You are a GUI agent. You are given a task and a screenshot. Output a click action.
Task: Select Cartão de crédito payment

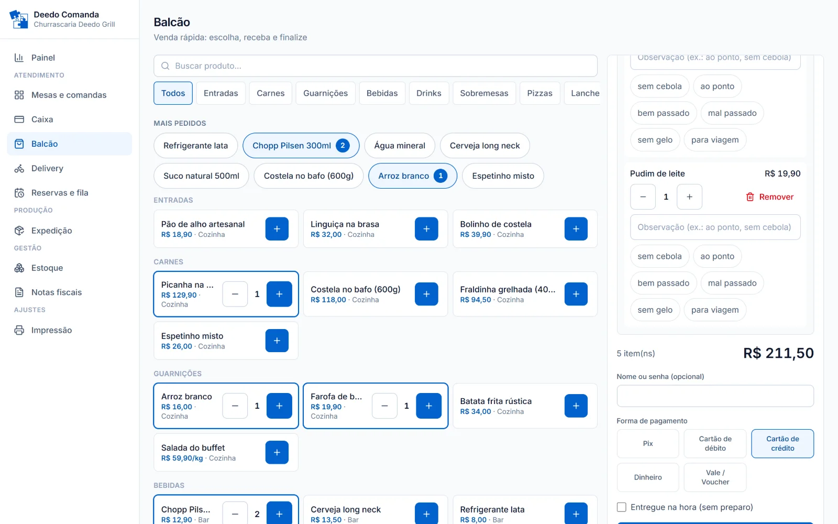click(x=782, y=444)
